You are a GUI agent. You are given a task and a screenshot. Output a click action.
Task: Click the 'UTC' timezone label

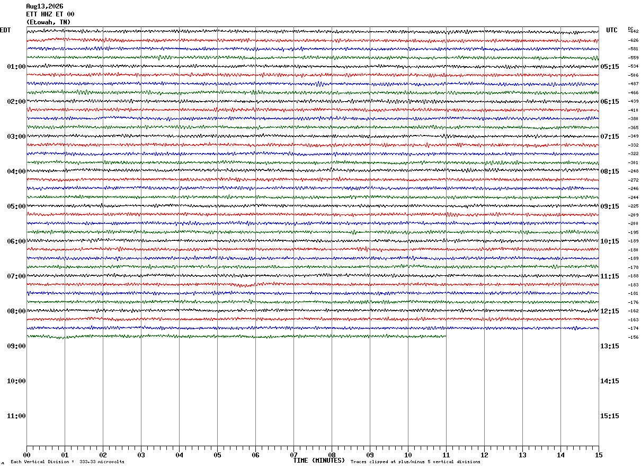[x=612, y=30]
